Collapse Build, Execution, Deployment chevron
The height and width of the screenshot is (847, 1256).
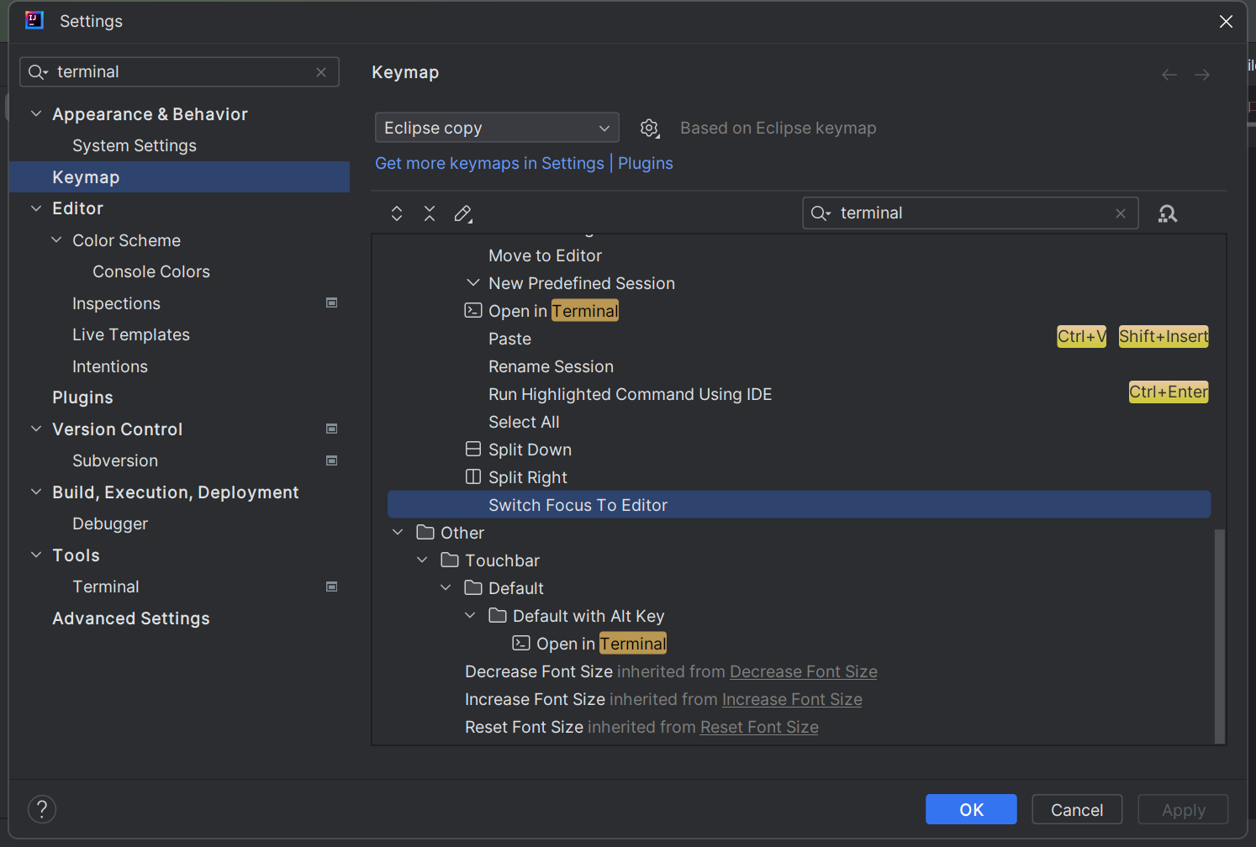pyautogui.click(x=36, y=492)
